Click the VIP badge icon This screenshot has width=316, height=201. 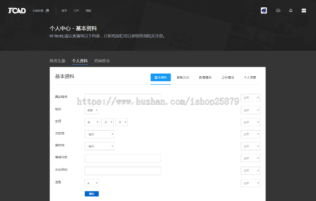click(x=304, y=11)
